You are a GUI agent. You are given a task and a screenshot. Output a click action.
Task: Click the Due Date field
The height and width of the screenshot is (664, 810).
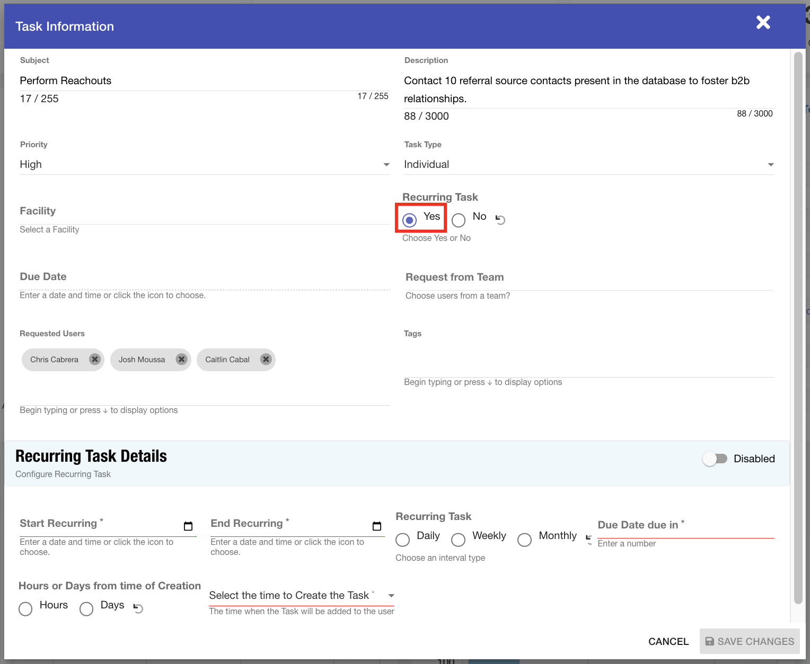point(205,277)
